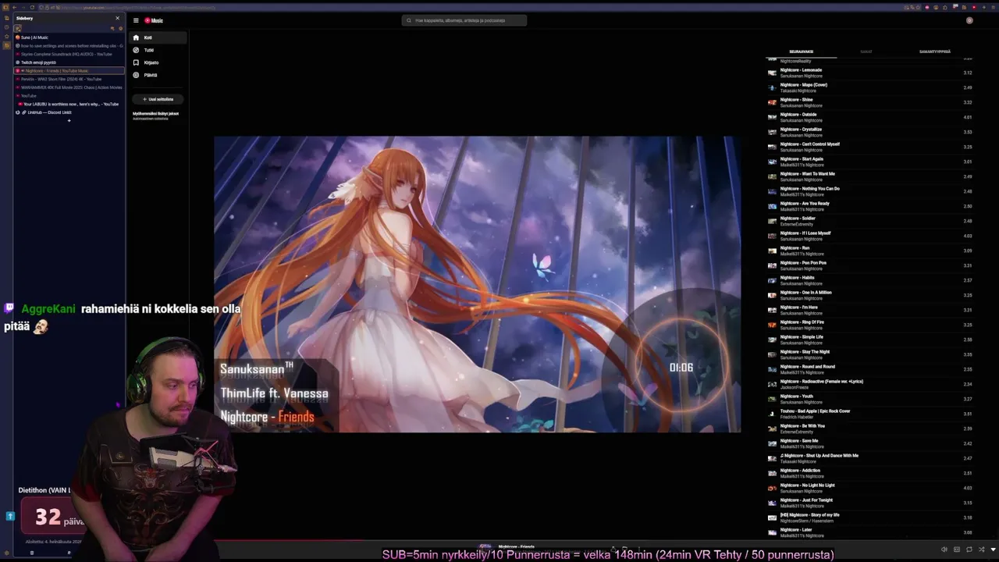Viewport: 999px width, 562px height.
Task: Switch to the Samantyyppisiä related tab
Action: pos(934,52)
